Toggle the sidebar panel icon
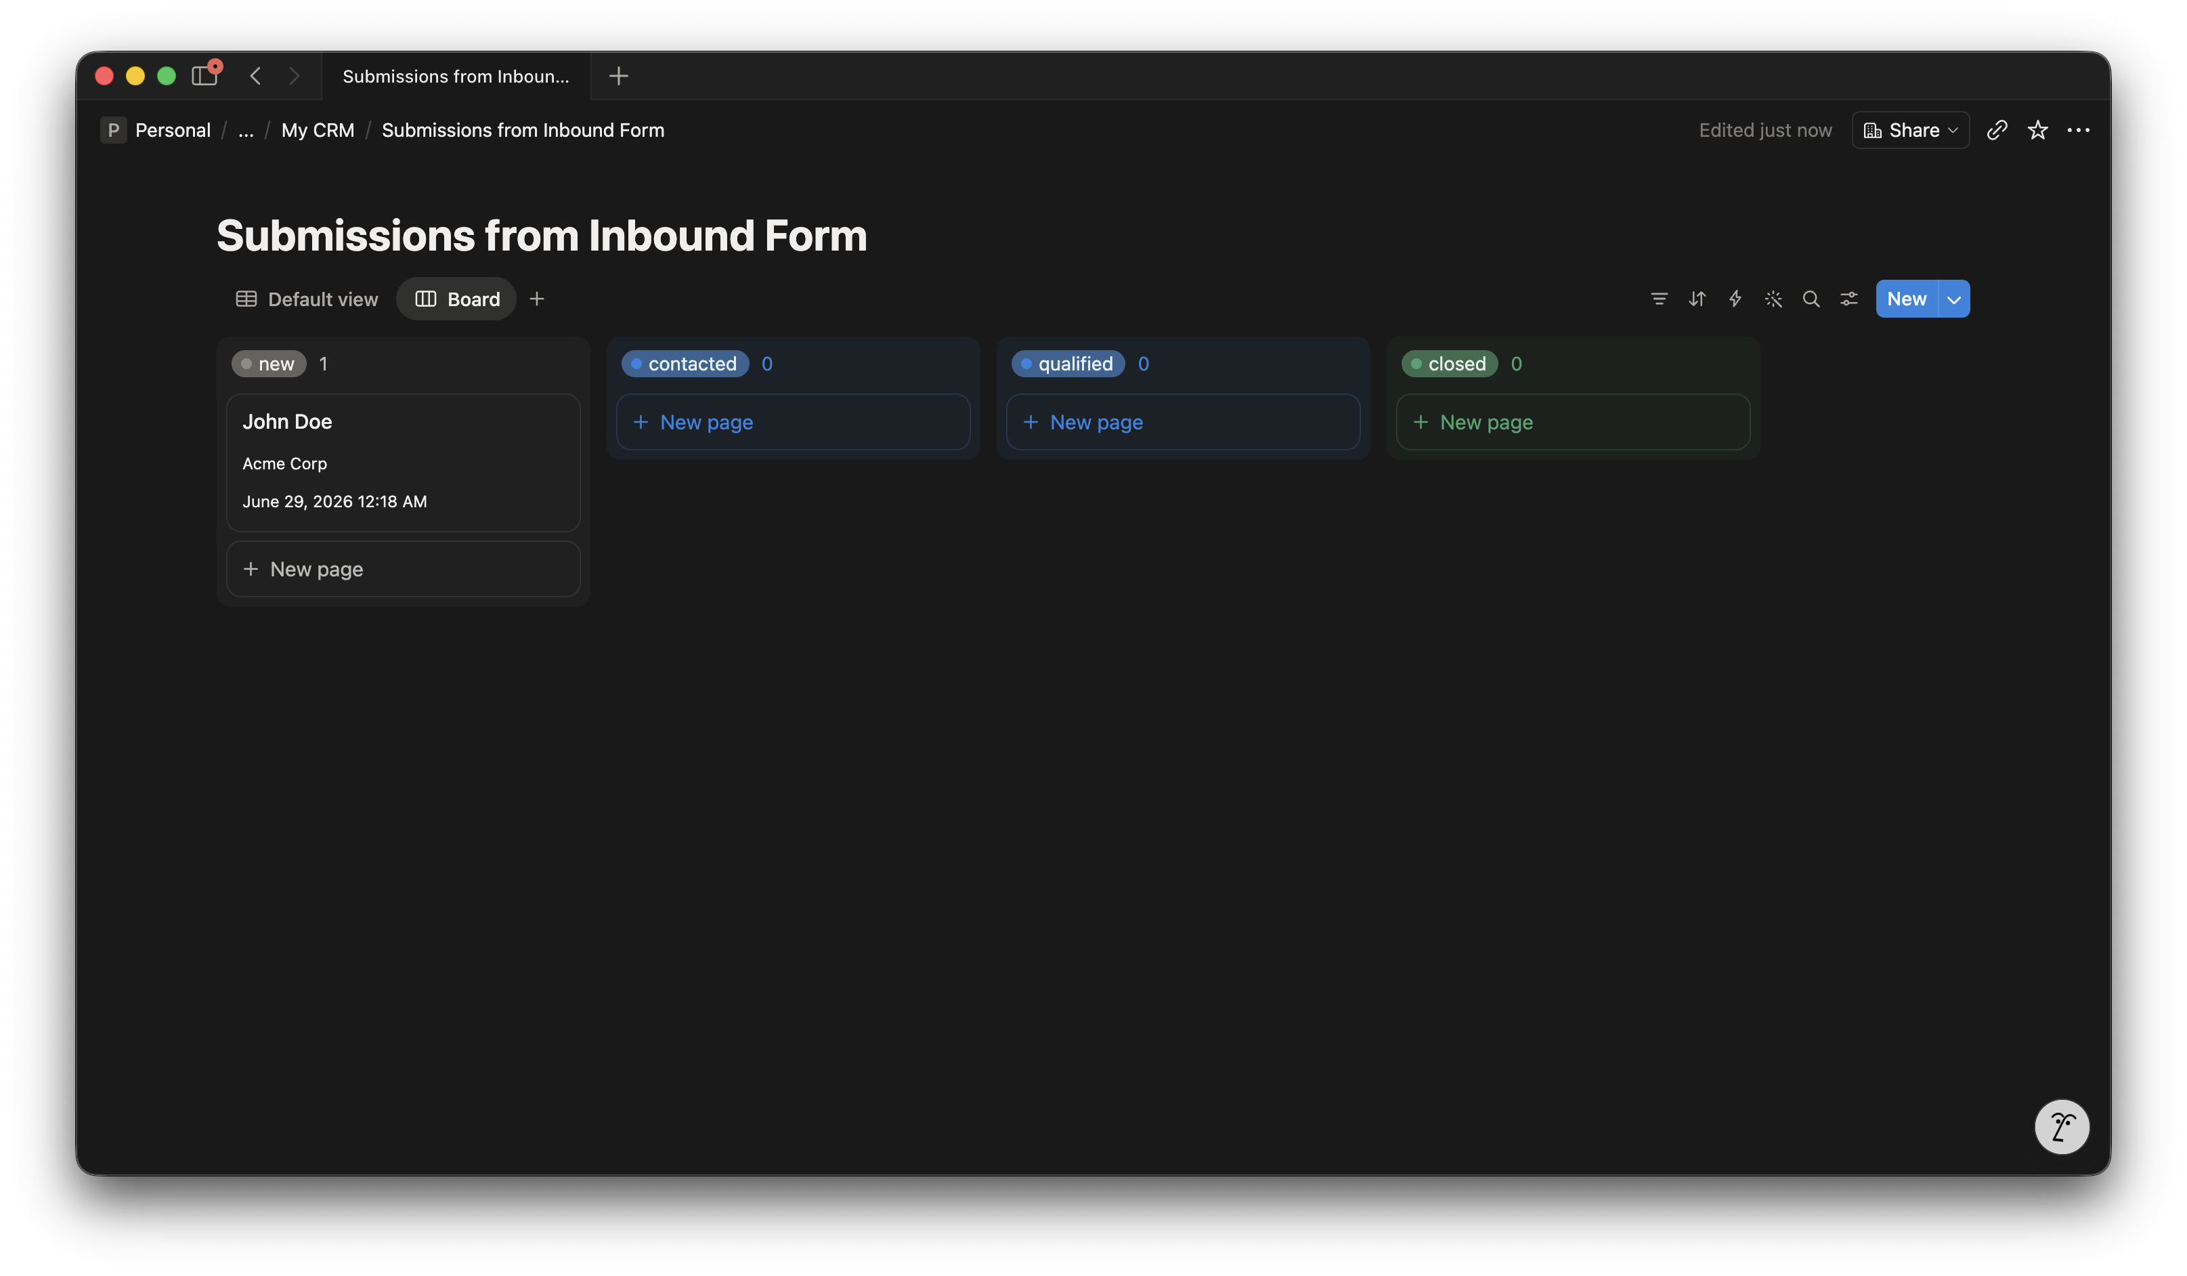This screenshot has height=1276, width=2187. [204, 76]
